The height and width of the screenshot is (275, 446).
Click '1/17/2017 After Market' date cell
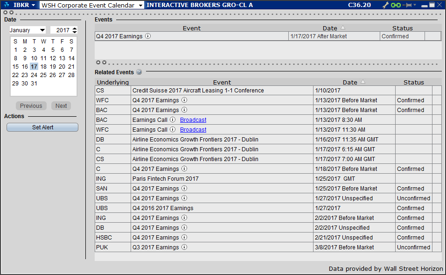pos(334,36)
